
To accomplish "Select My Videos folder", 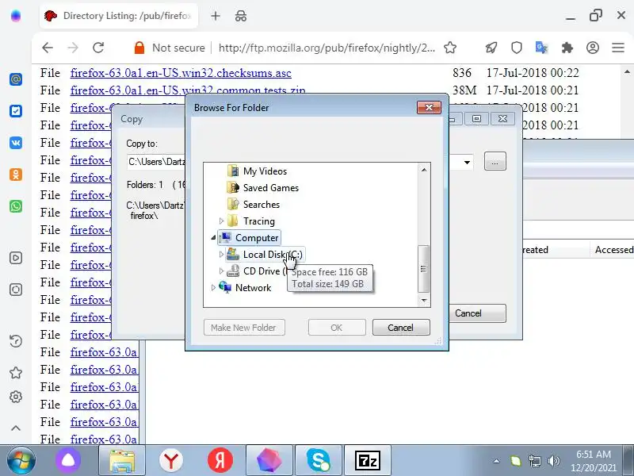I will 265,171.
